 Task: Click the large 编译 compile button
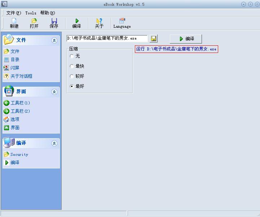tap(186, 39)
